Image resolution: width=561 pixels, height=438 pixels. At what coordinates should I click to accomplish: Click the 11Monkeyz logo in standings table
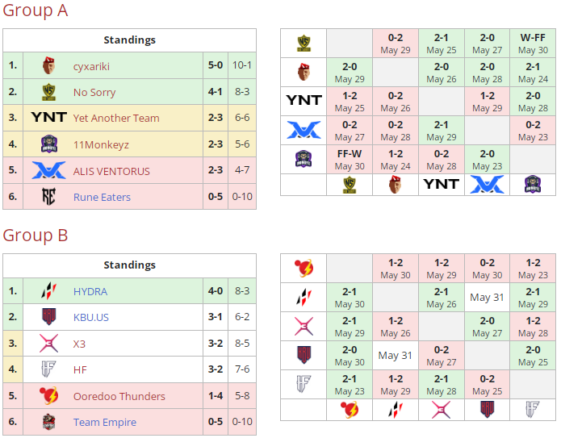click(48, 144)
